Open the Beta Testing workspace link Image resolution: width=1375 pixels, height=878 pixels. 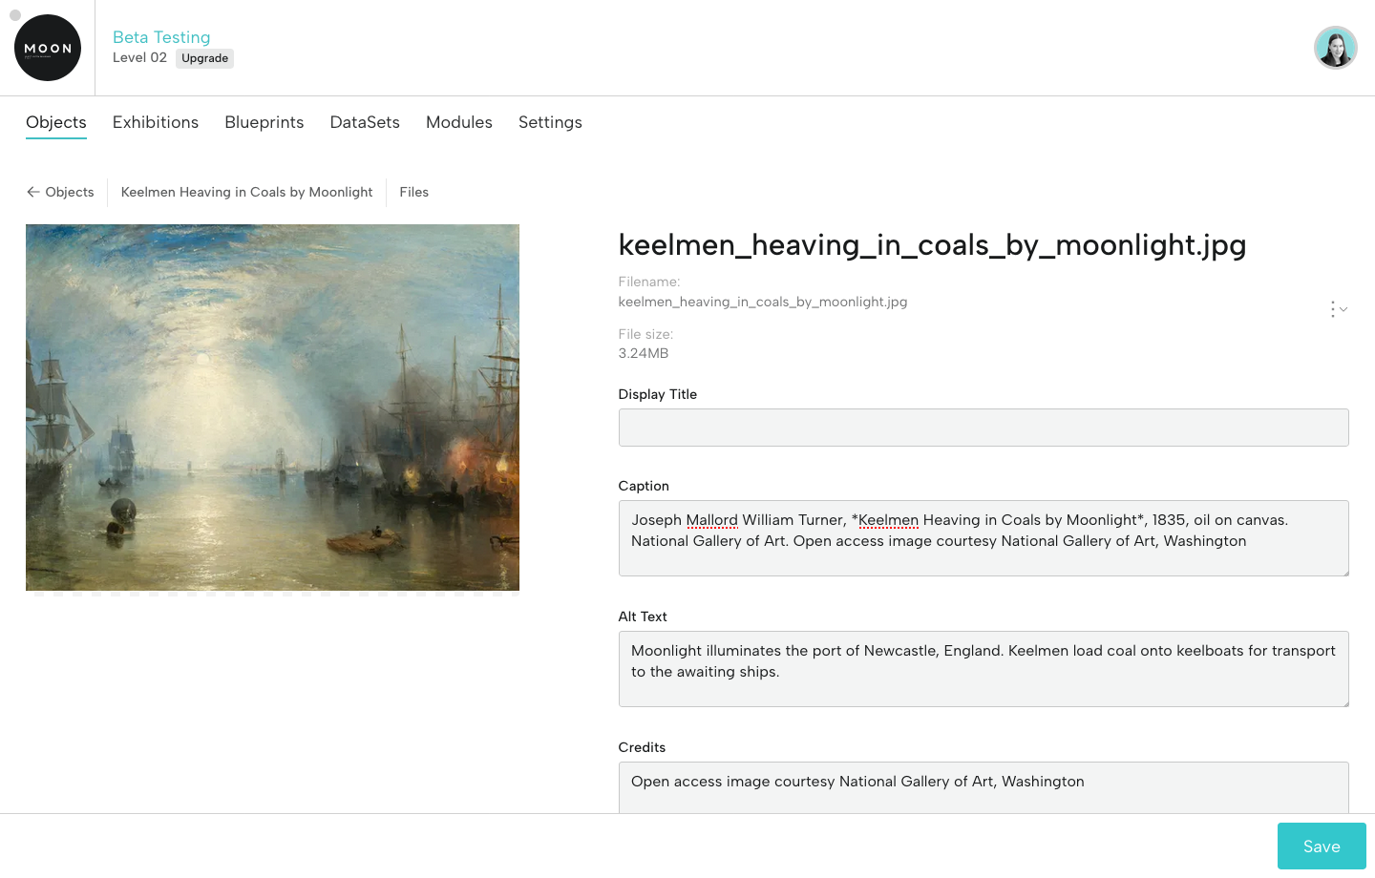[161, 37]
